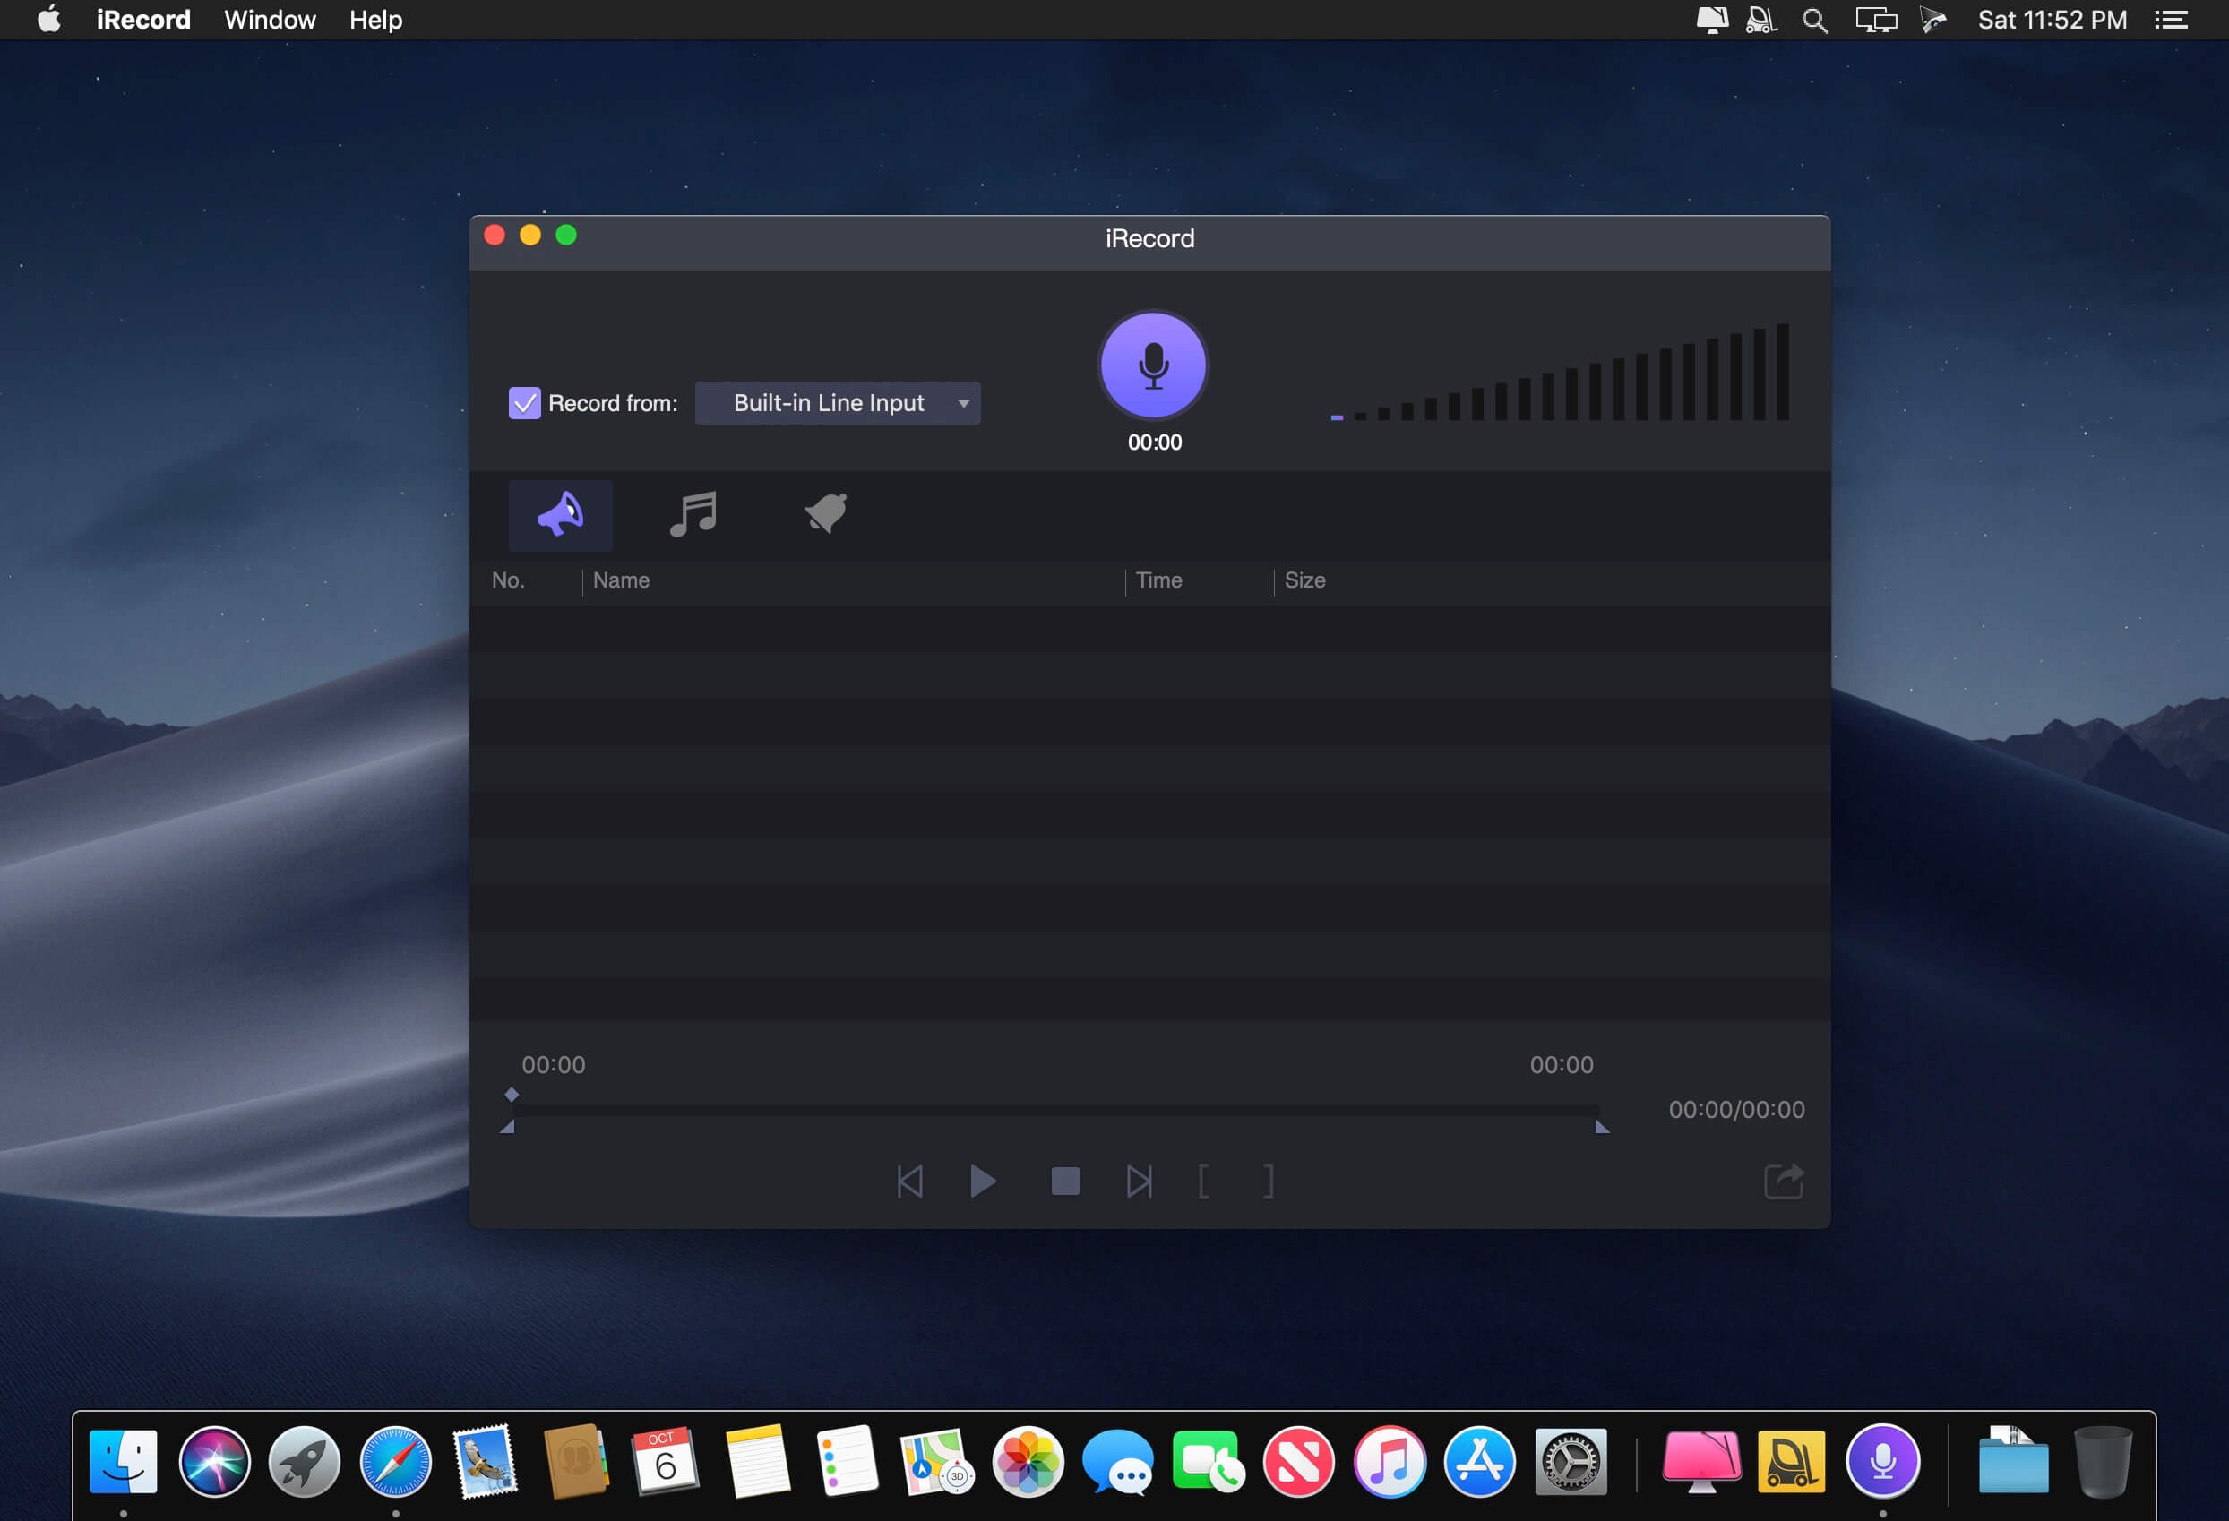Sort recordings by the Time column
Viewport: 2229px width, 1521px height.
(x=1158, y=580)
